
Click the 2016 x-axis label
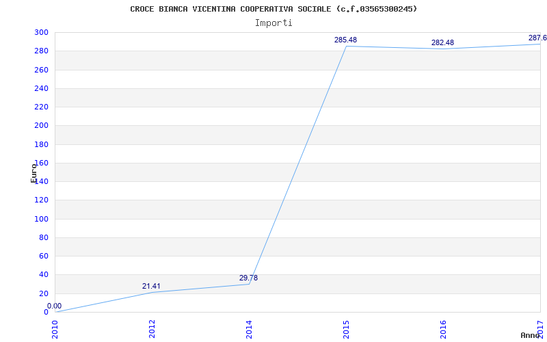click(443, 329)
